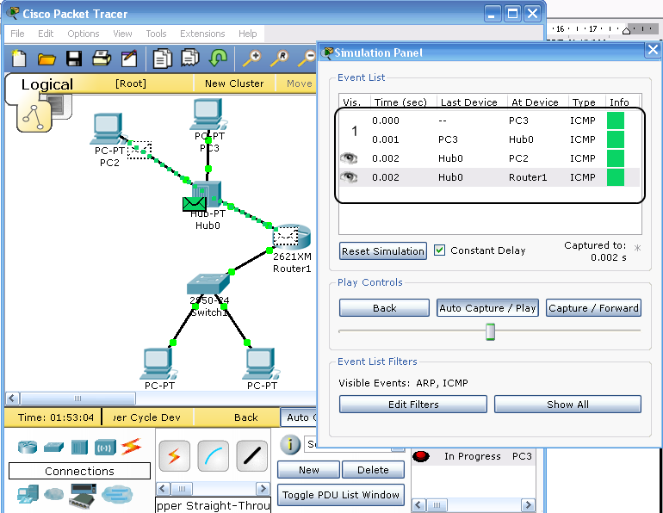Click the green envelope PDU at Hub0
This screenshot has height=513, width=663.
[194, 204]
